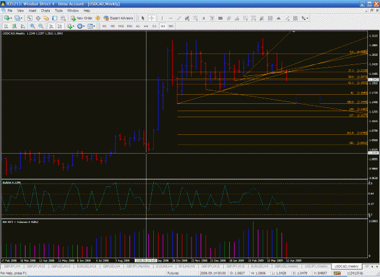Select the Horizontal Line tool
The height and width of the screenshot is (277, 380).
tap(171, 18)
